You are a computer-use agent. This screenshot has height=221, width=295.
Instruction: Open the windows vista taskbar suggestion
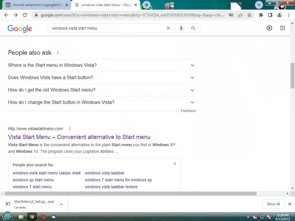pos(105,173)
